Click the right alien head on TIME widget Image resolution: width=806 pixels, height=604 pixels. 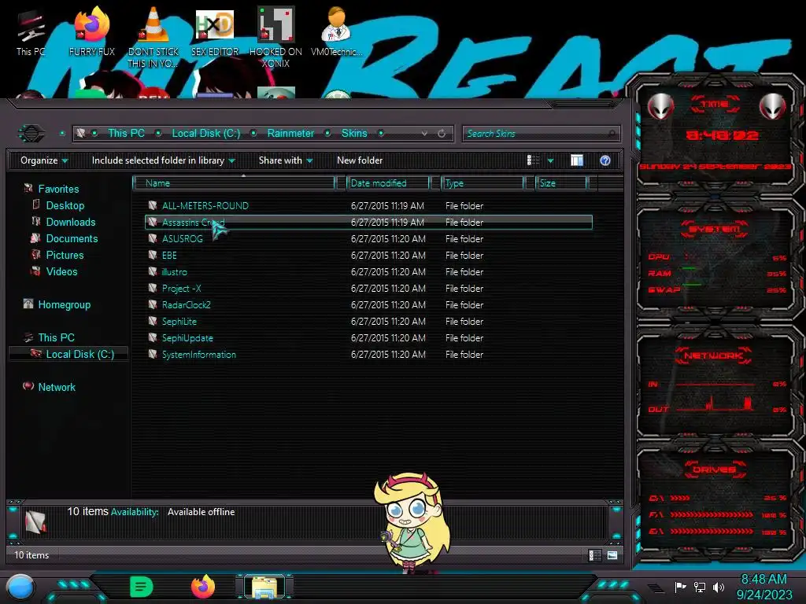tap(773, 107)
